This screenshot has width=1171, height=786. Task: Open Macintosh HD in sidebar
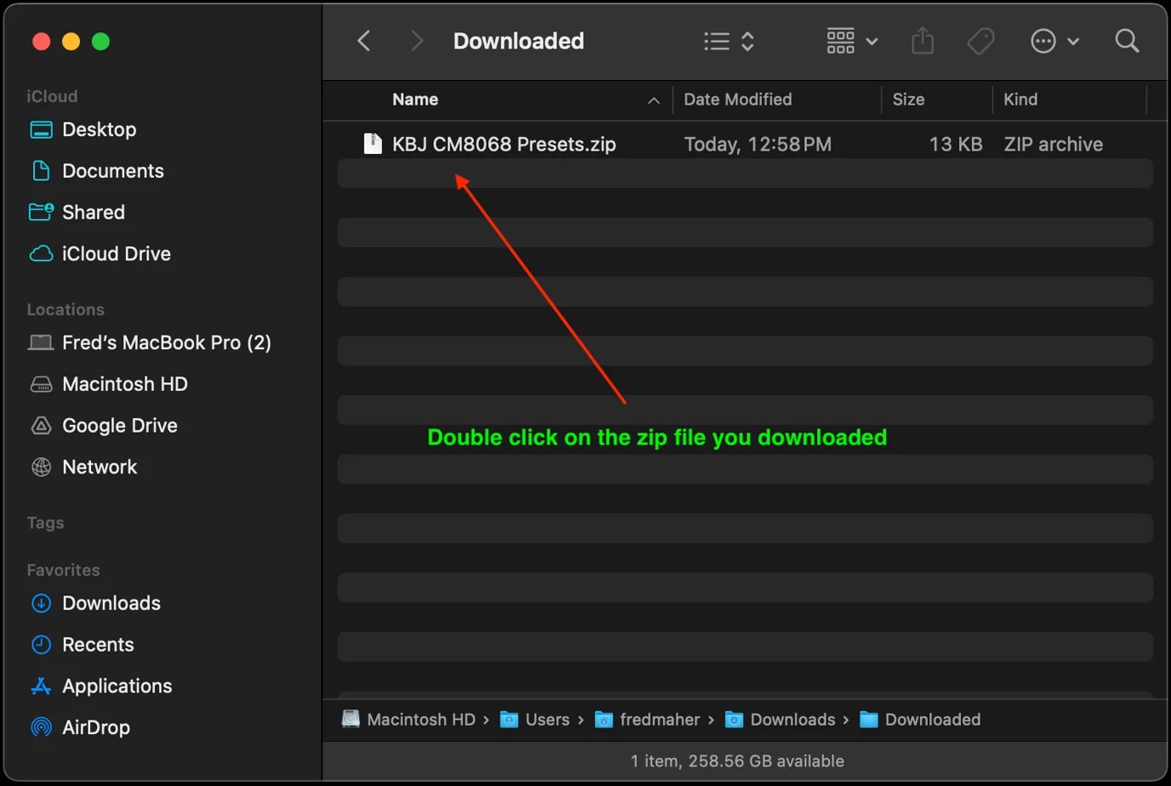click(x=124, y=384)
